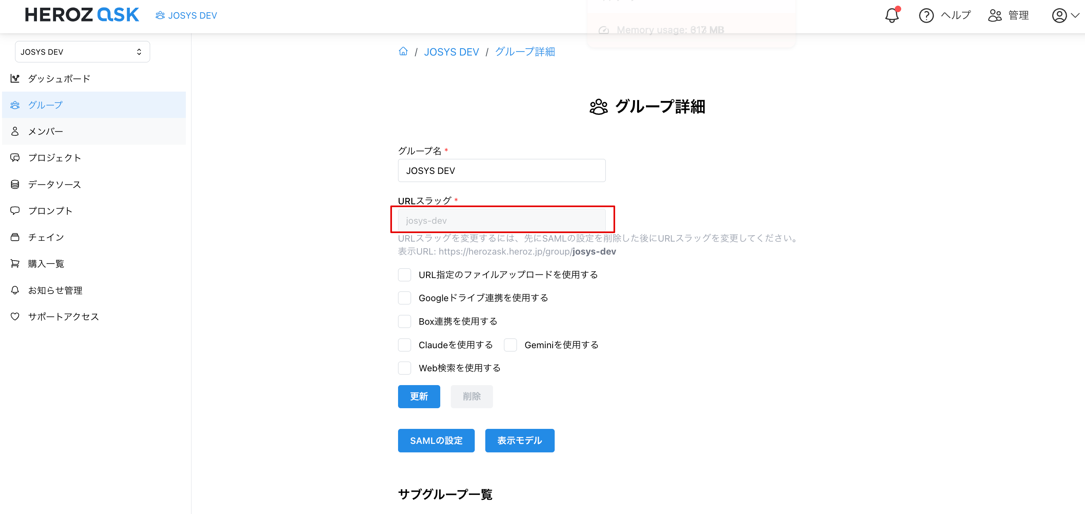Open JOSYS DEV breadcrumb link
This screenshot has width=1085, height=514.
(451, 52)
